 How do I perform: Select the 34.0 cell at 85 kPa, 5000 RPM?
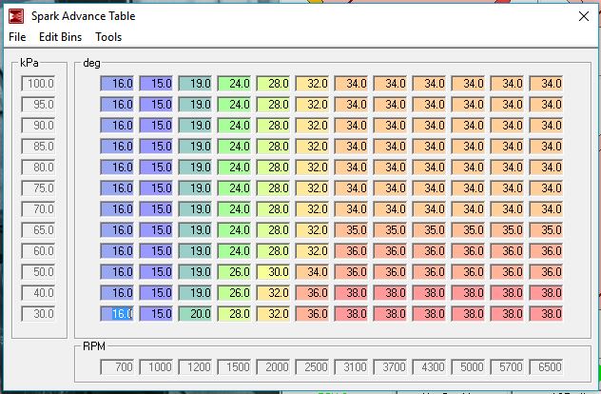[469, 147]
